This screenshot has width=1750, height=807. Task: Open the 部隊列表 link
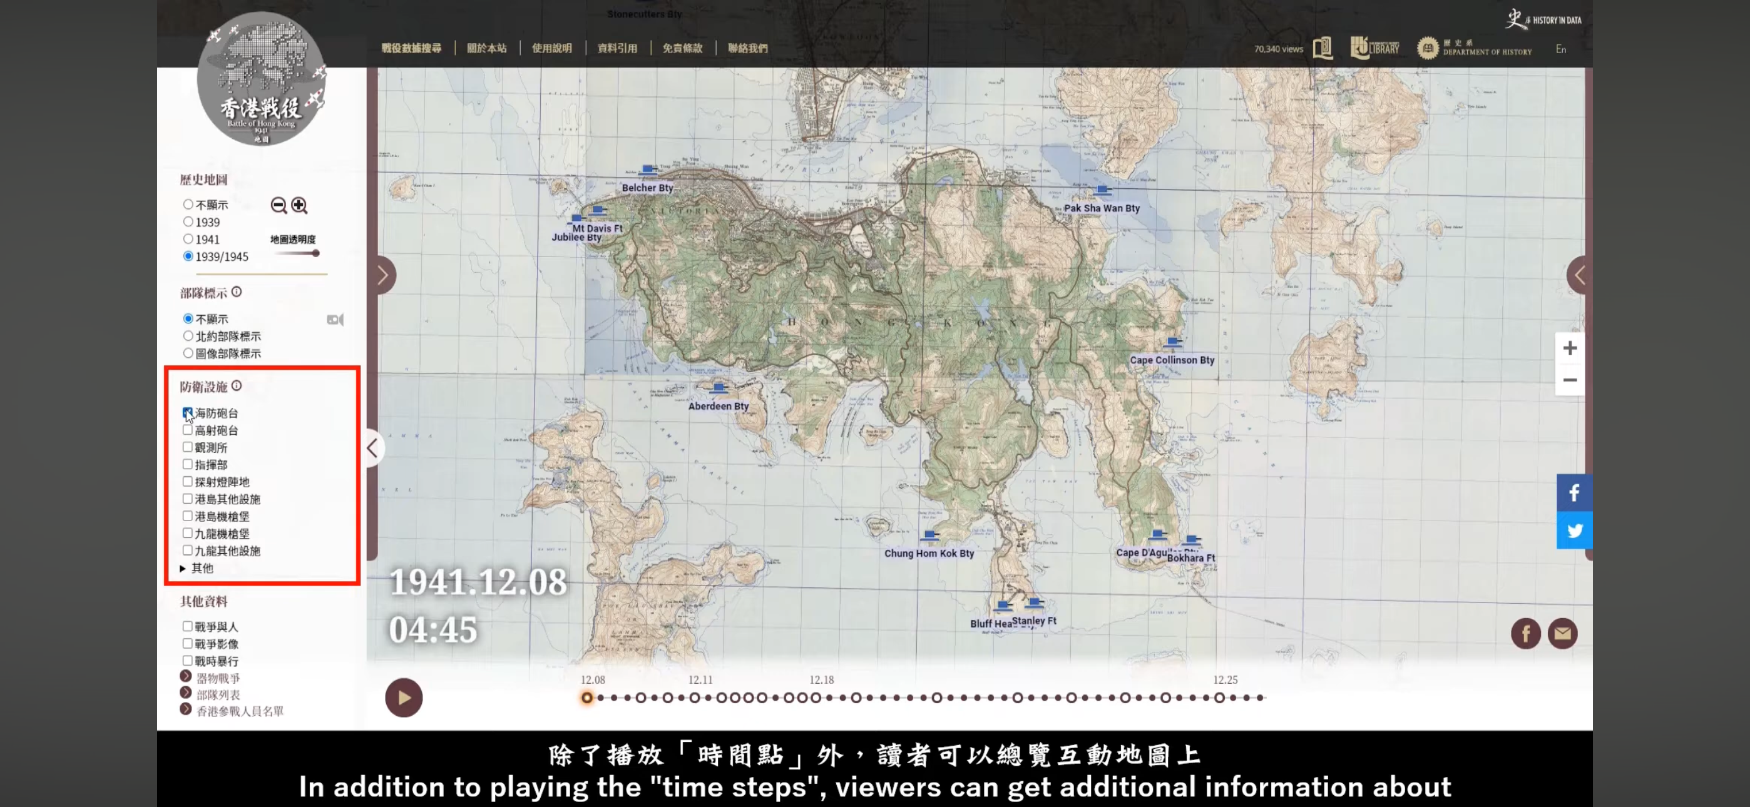pyautogui.click(x=218, y=694)
